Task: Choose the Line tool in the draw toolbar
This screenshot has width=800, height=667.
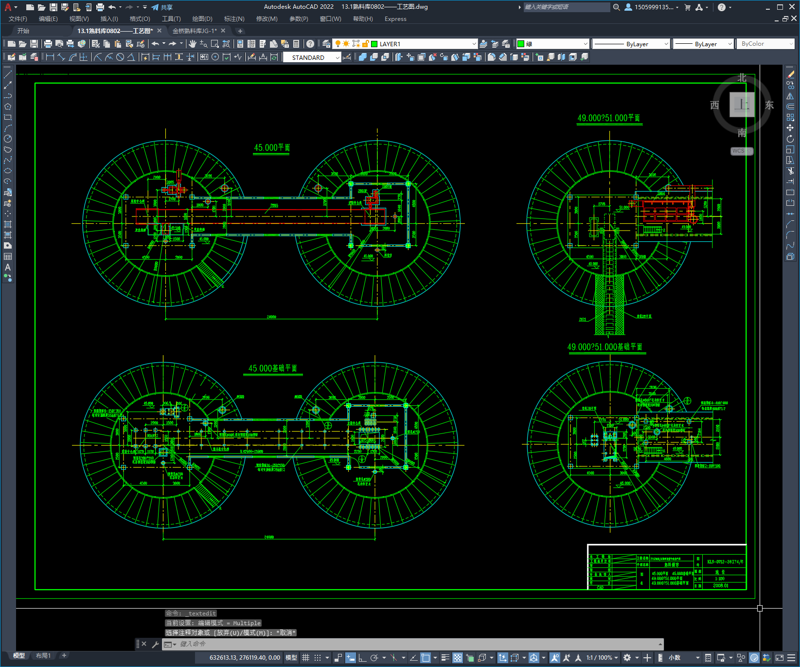Action: coord(8,74)
